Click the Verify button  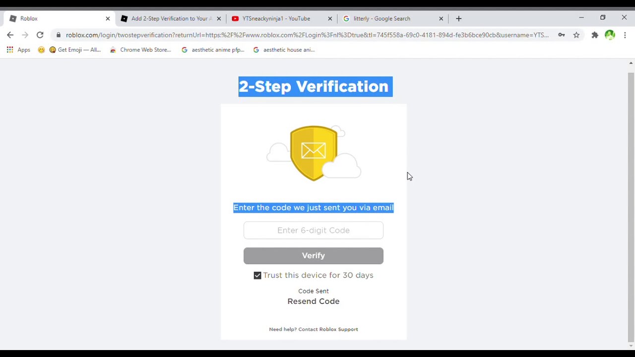(x=314, y=256)
